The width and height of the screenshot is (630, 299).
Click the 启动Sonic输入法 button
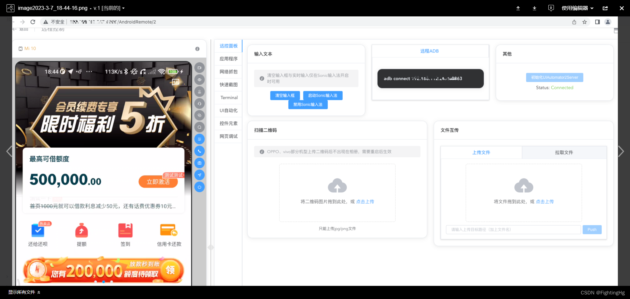(323, 96)
